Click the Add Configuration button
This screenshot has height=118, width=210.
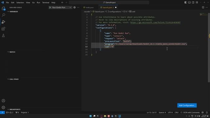click(187, 106)
